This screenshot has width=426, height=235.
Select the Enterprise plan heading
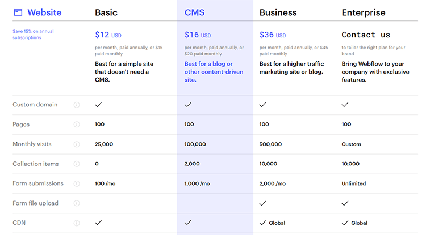(364, 12)
